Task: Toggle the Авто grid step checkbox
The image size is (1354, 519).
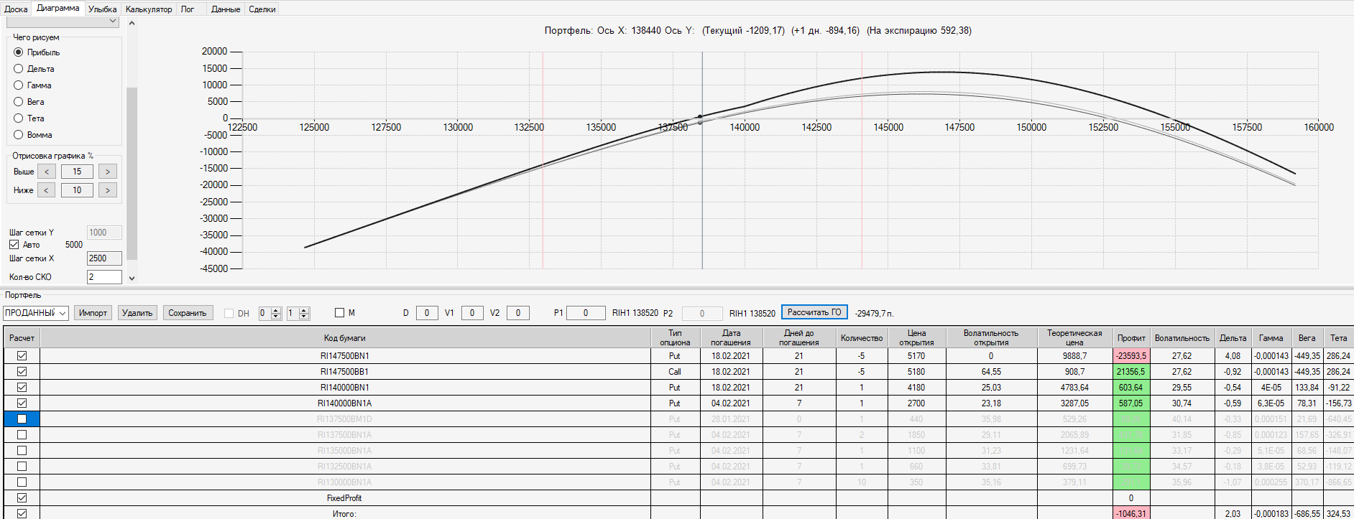Action: [14, 245]
